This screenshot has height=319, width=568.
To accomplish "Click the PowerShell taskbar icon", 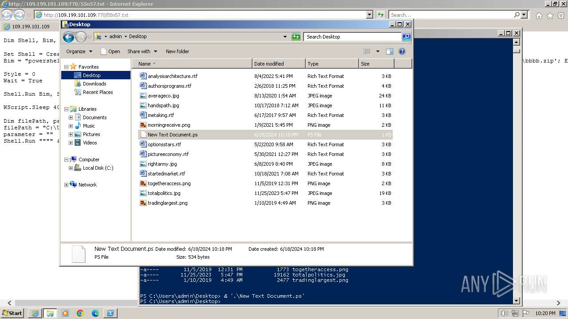I will [x=110, y=313].
